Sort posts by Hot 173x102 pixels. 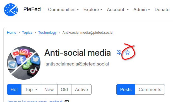14,89
